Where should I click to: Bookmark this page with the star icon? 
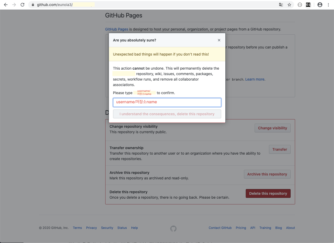289,5
